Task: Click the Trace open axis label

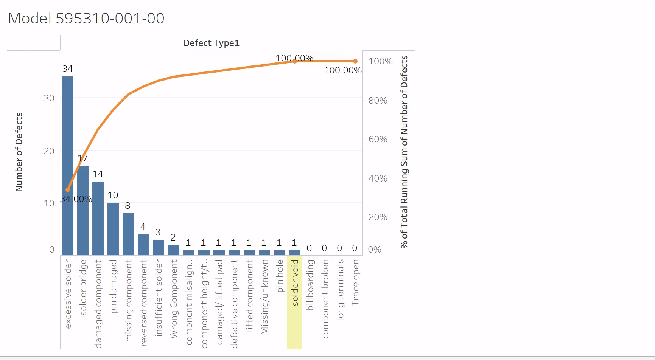Action: pyautogui.click(x=355, y=282)
